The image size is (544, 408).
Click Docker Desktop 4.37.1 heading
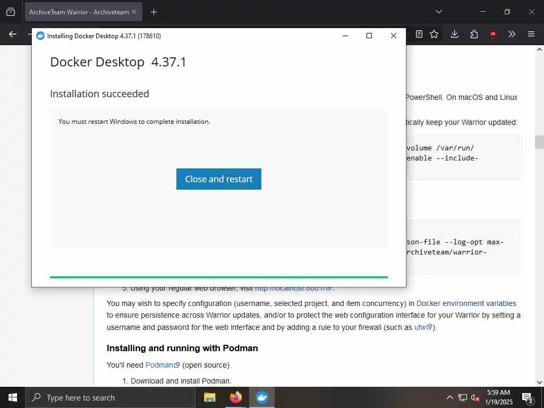coord(118,62)
